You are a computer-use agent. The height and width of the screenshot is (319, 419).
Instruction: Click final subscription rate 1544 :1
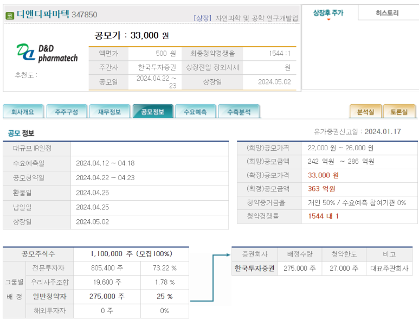(280, 54)
